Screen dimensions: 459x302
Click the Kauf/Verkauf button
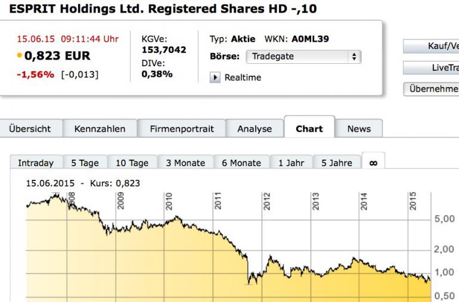(431, 46)
